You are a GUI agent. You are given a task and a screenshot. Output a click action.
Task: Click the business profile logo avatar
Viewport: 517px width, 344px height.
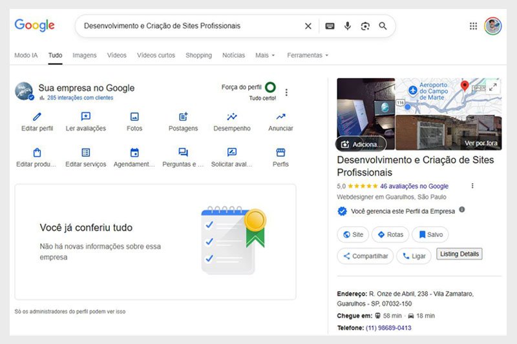click(x=24, y=91)
